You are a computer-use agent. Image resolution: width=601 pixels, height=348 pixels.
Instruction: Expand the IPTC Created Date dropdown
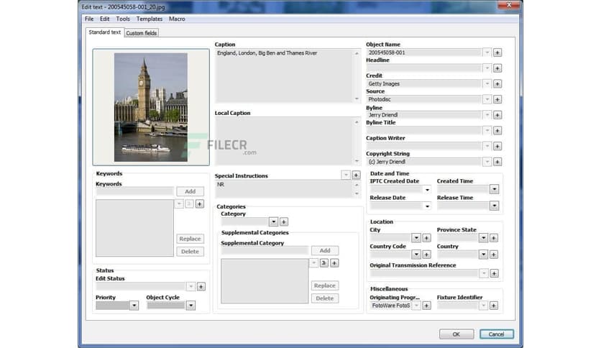pos(427,190)
